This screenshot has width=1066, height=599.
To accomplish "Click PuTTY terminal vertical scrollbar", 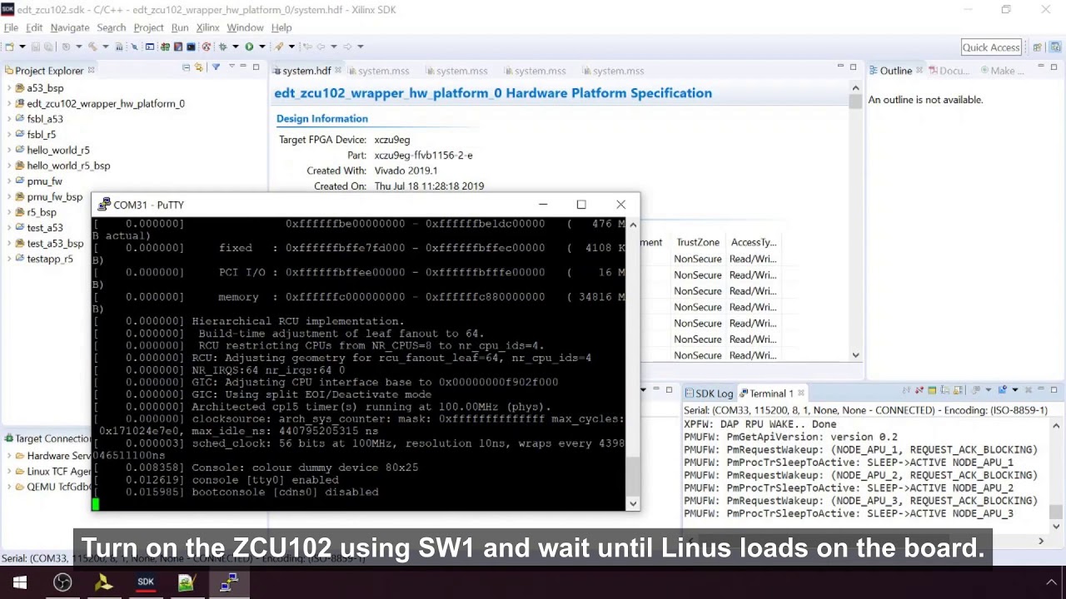I will [x=633, y=362].
